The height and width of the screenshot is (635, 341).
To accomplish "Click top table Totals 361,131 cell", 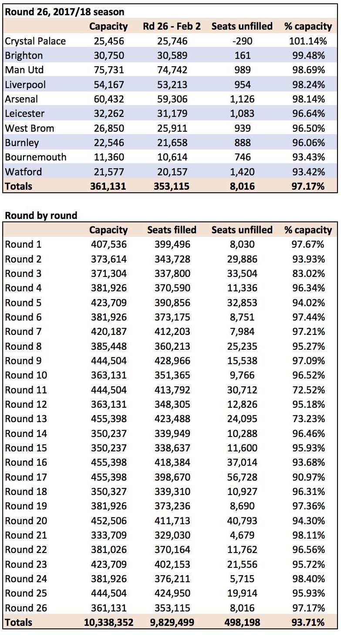I will [x=108, y=186].
